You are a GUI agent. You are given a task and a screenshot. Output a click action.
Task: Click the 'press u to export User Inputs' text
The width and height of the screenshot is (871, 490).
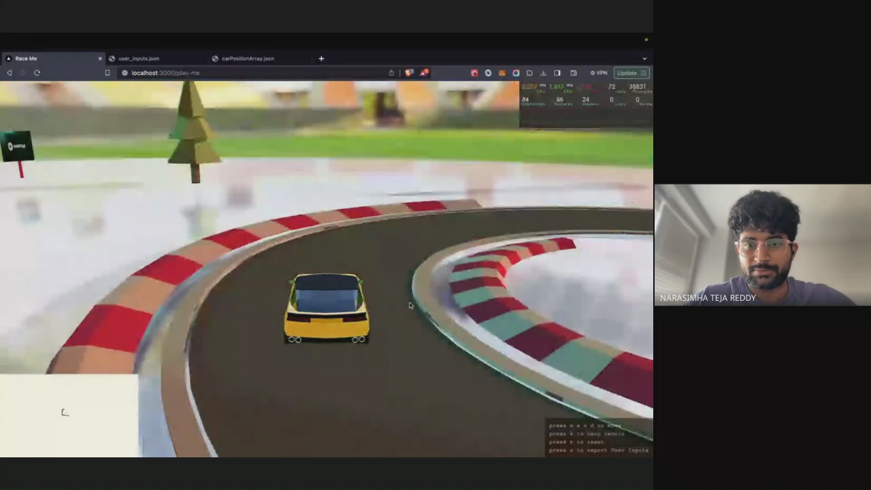[599, 450]
